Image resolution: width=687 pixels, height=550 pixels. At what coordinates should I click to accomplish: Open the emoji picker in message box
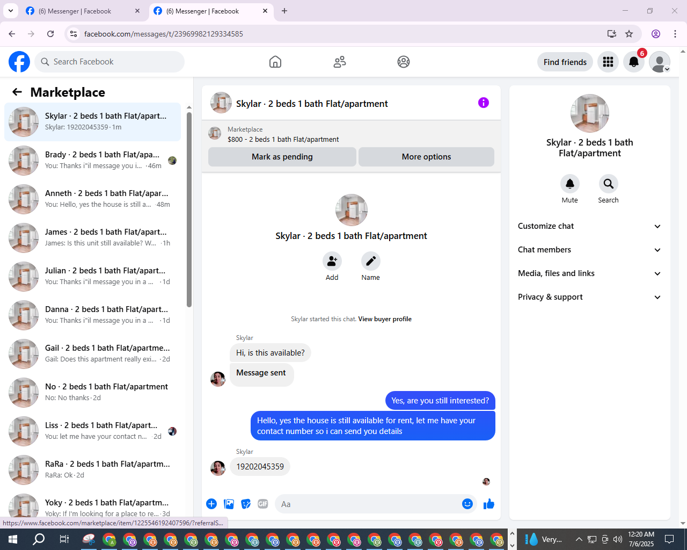pos(467,504)
